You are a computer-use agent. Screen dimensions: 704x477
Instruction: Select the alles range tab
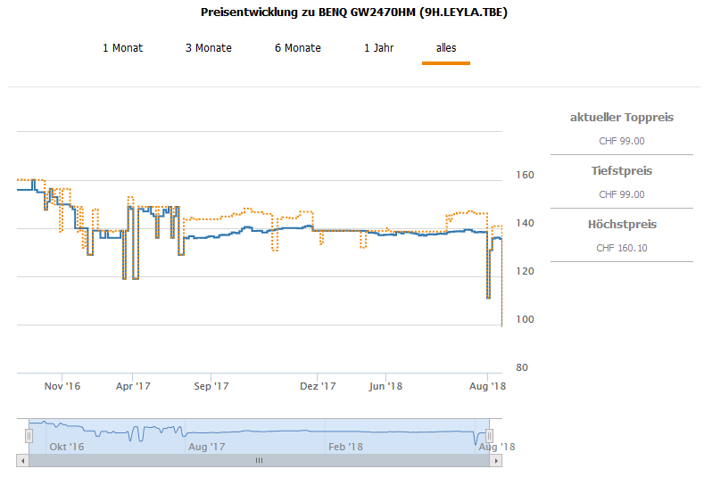click(446, 48)
